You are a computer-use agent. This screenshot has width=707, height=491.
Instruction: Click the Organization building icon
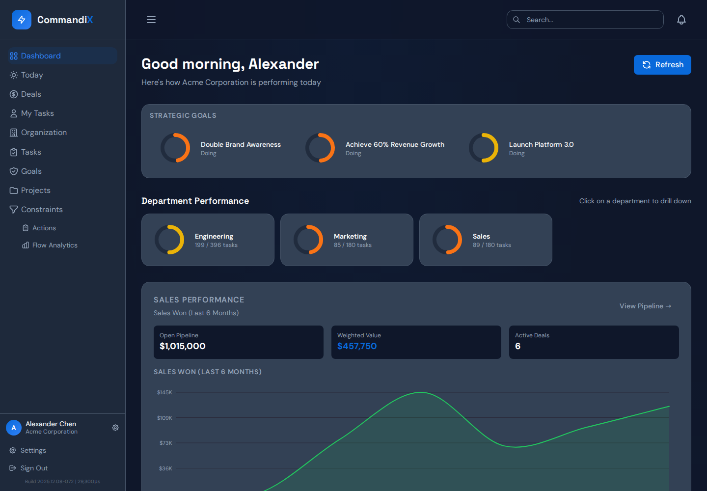click(x=14, y=133)
